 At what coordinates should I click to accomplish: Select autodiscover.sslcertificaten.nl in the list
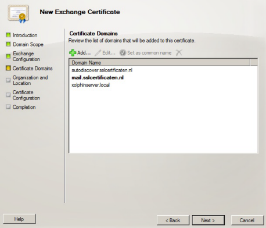coord(102,70)
